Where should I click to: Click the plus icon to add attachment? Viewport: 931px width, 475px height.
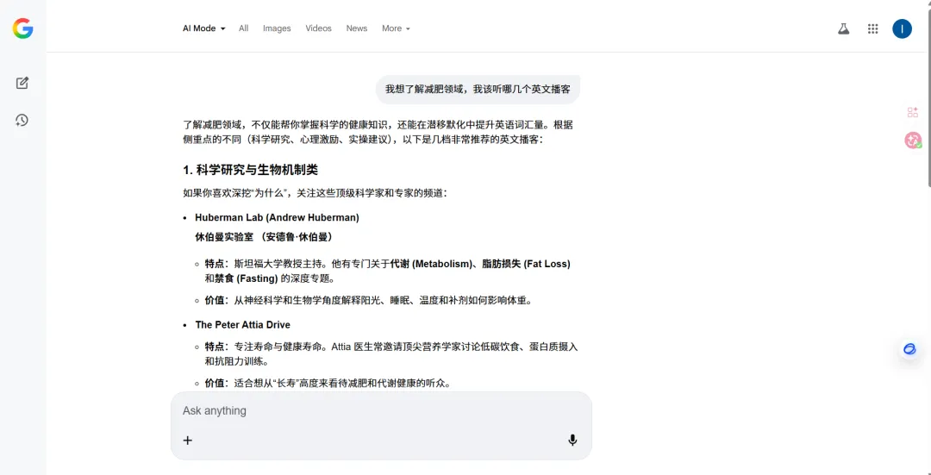click(188, 441)
